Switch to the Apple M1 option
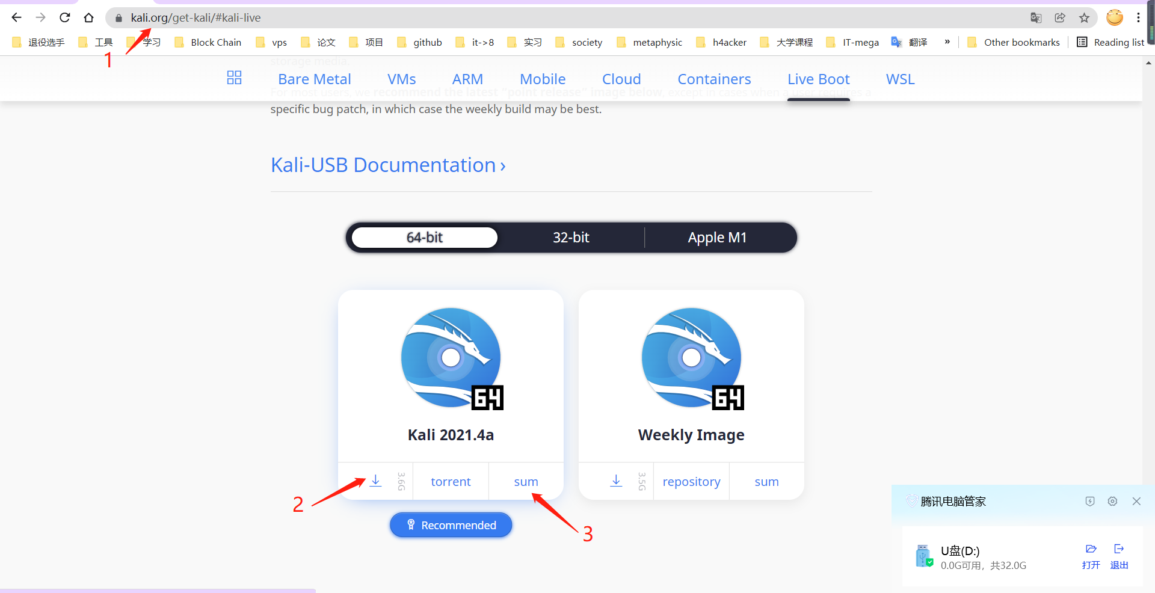This screenshot has height=593, width=1155. 717,237
